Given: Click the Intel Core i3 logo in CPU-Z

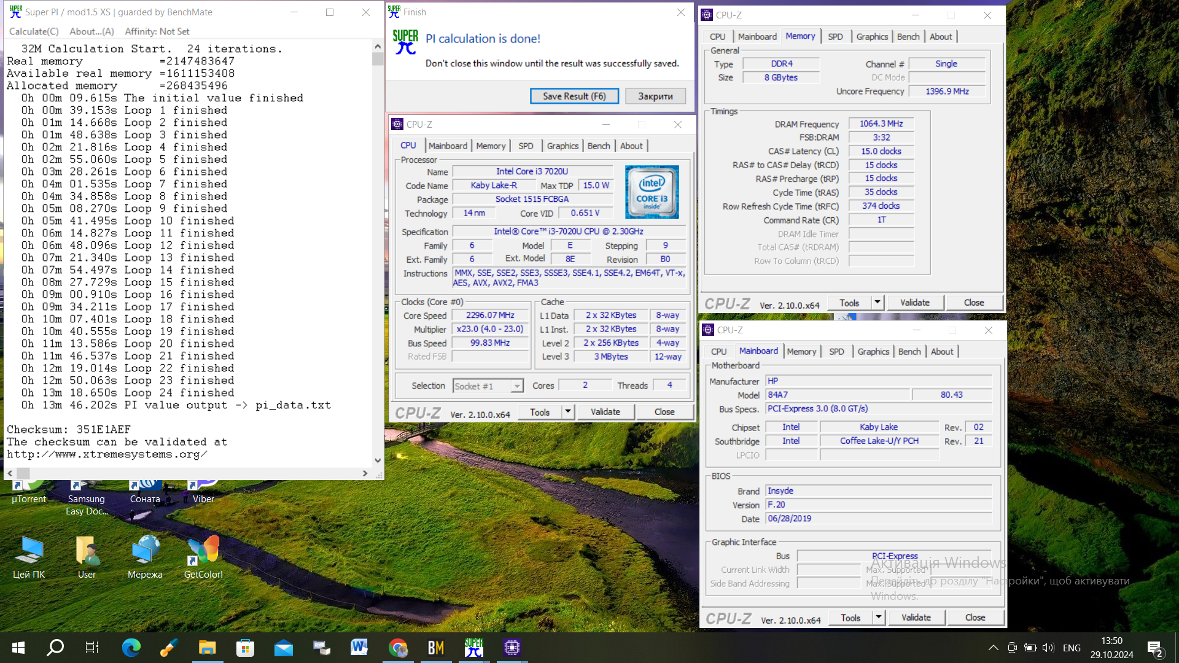Looking at the screenshot, I should (x=652, y=192).
